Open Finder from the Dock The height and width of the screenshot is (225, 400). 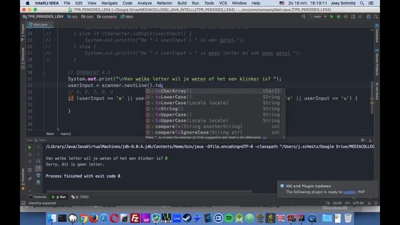pyautogui.click(x=52, y=218)
